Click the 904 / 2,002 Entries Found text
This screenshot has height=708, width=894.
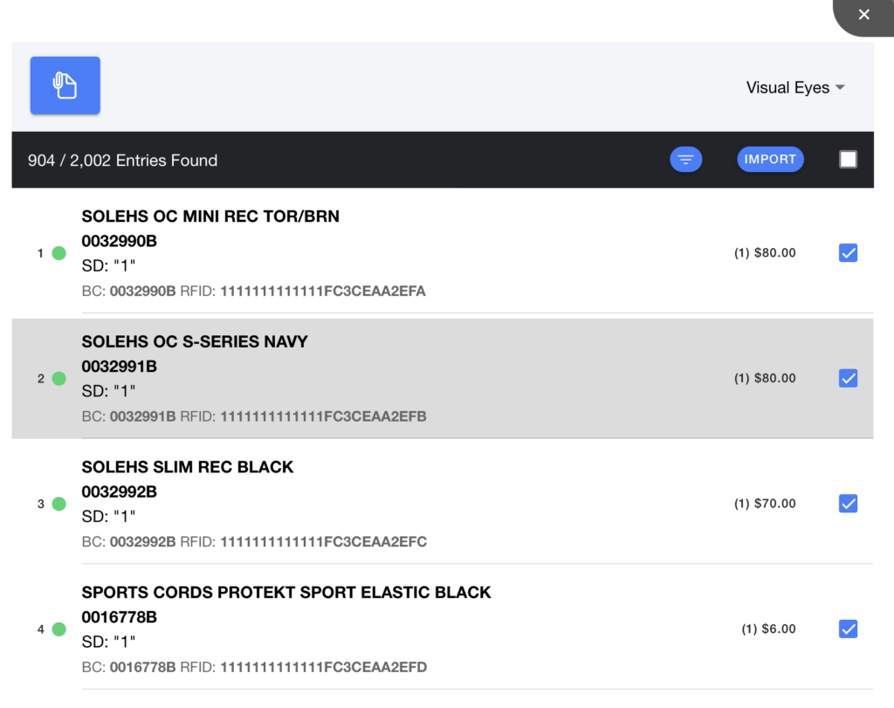122,160
